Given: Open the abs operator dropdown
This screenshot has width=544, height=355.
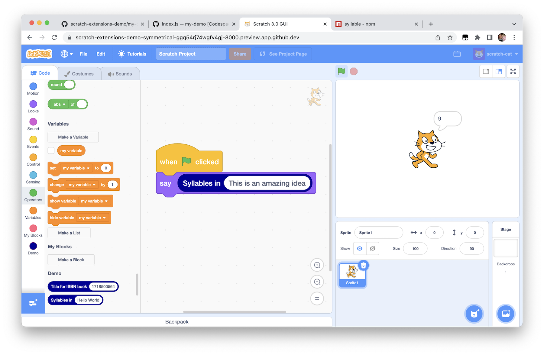Looking at the screenshot, I should [x=59, y=104].
